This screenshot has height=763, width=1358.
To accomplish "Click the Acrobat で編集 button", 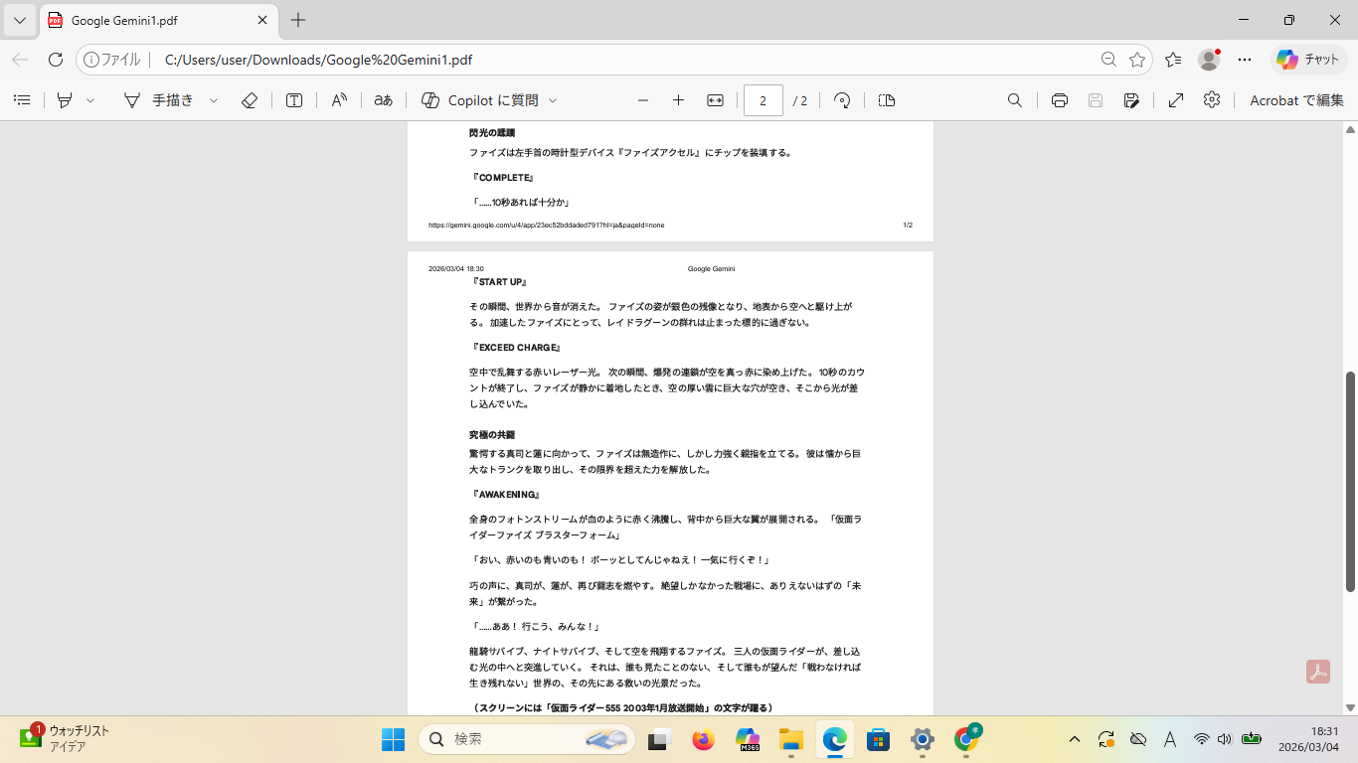I will coord(1295,100).
